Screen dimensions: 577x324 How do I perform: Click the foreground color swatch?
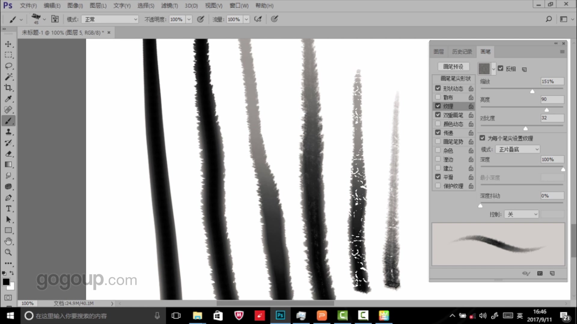pos(6,282)
